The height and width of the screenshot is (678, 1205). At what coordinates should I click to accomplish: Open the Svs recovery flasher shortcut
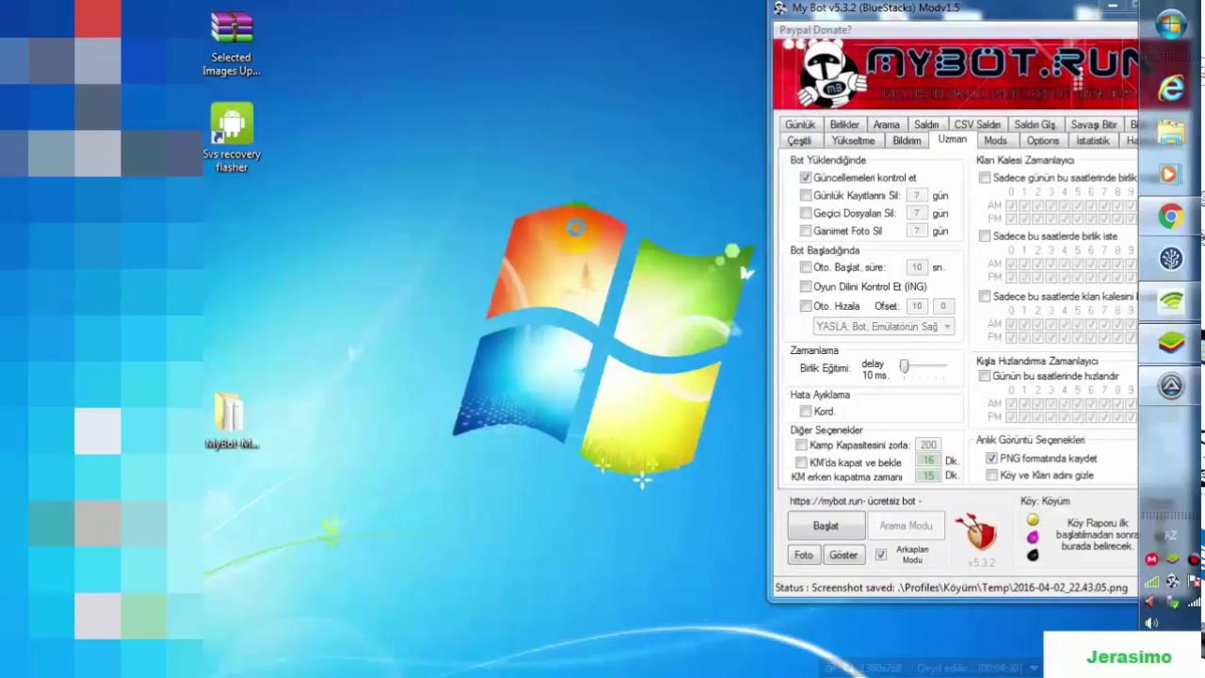[232, 137]
